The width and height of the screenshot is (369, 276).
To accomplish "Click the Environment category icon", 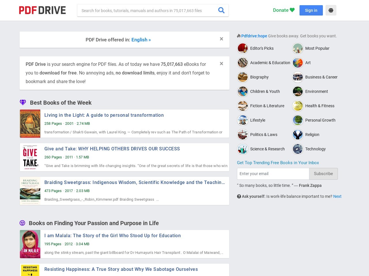I will (x=298, y=91).
